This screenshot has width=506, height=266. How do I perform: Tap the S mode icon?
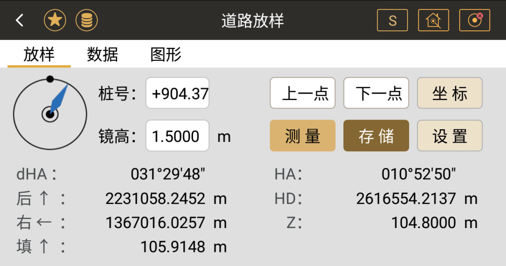tap(392, 20)
